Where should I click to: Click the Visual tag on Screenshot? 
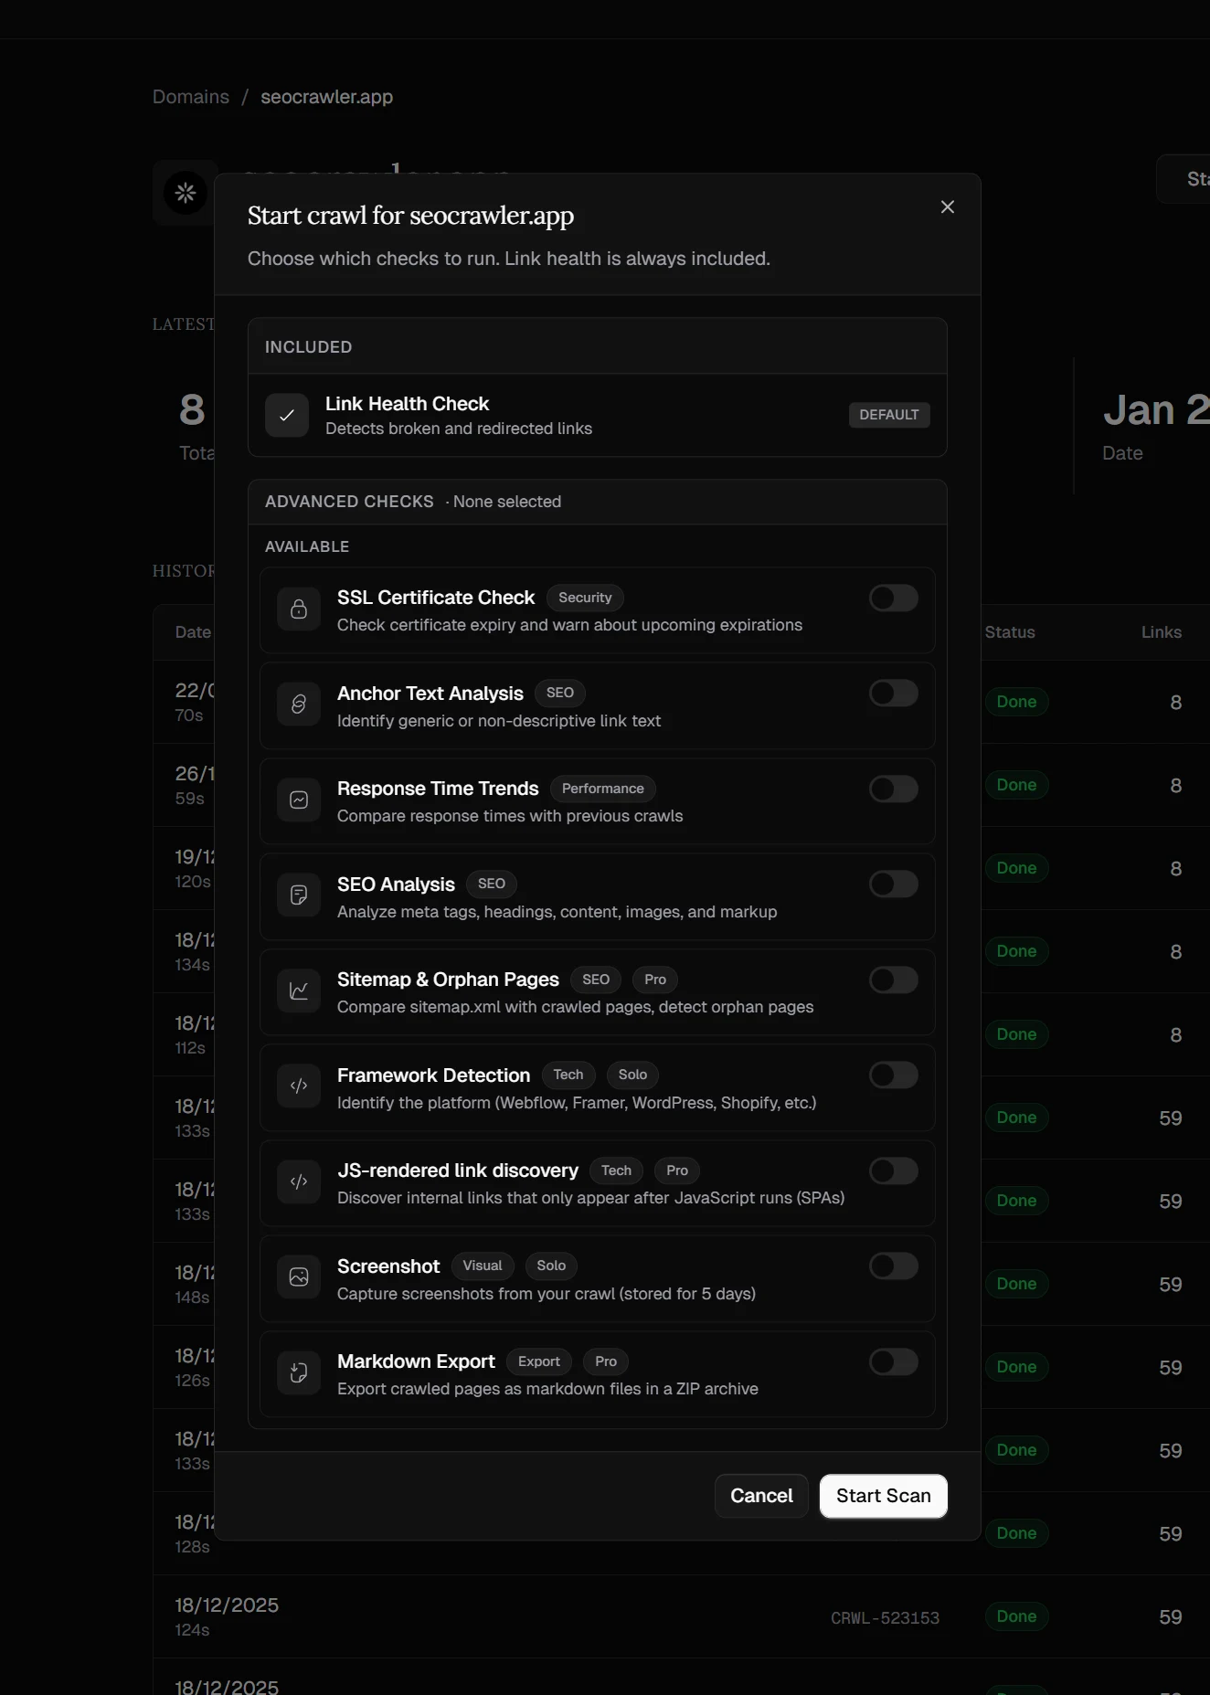(483, 1266)
